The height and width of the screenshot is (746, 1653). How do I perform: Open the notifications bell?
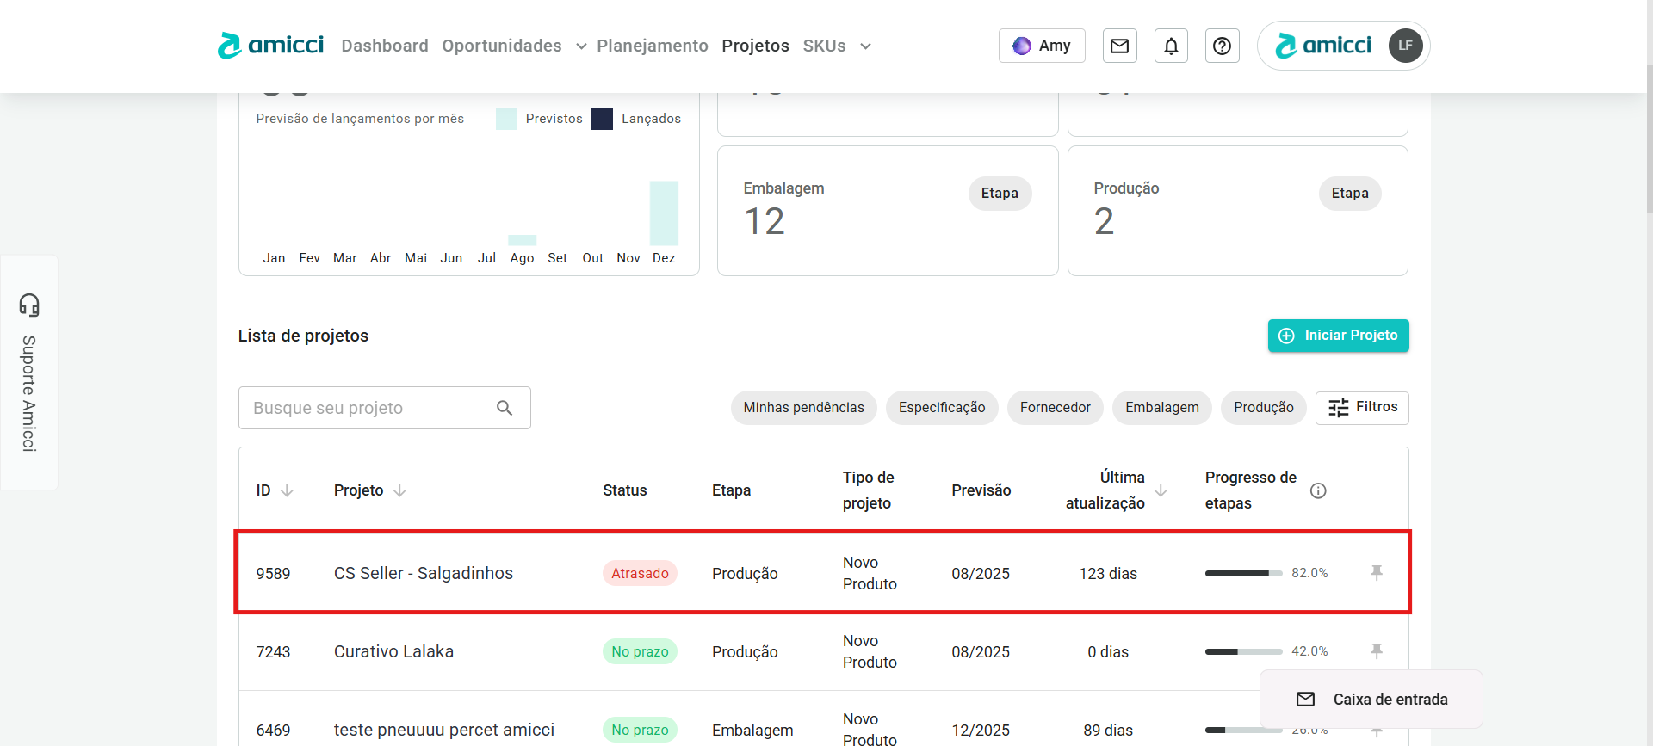1171,46
